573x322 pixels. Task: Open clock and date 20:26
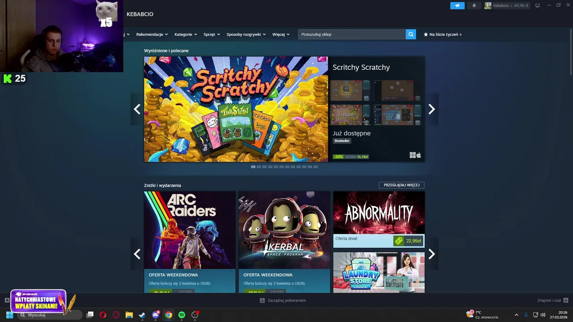559,315
